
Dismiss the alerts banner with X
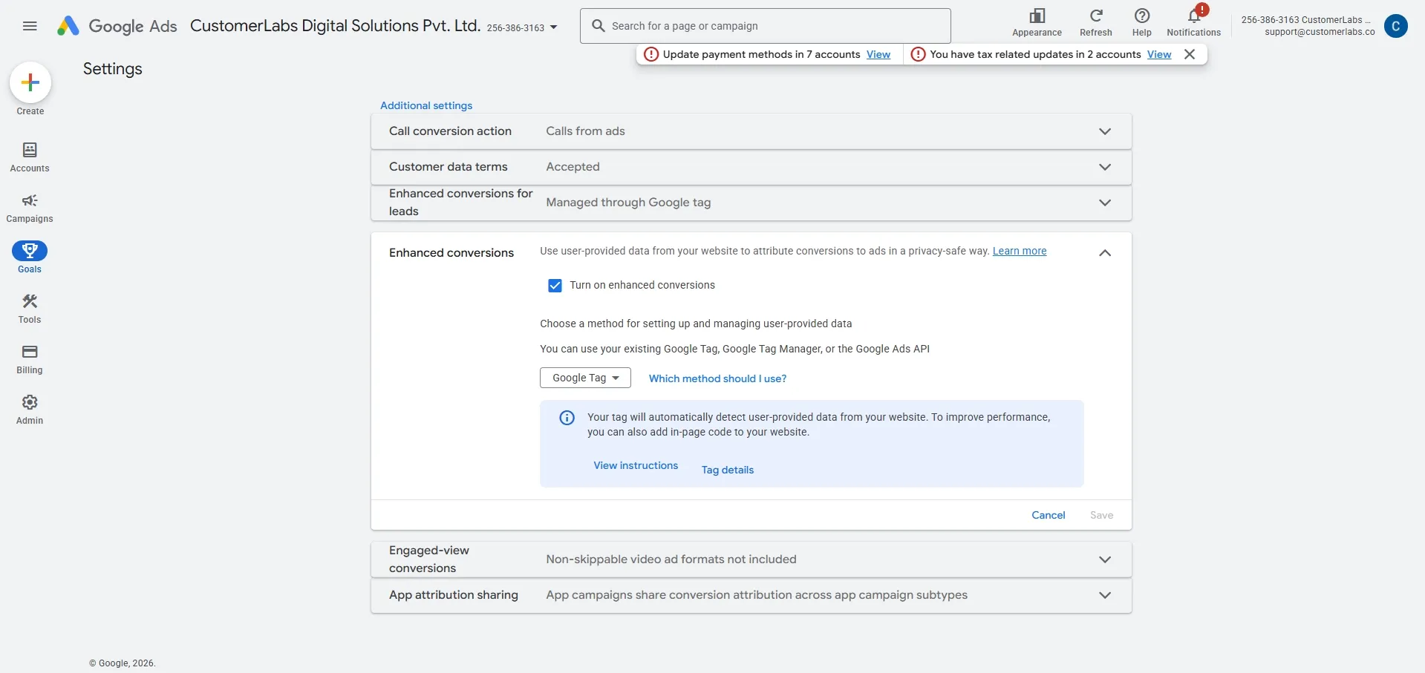(x=1190, y=54)
